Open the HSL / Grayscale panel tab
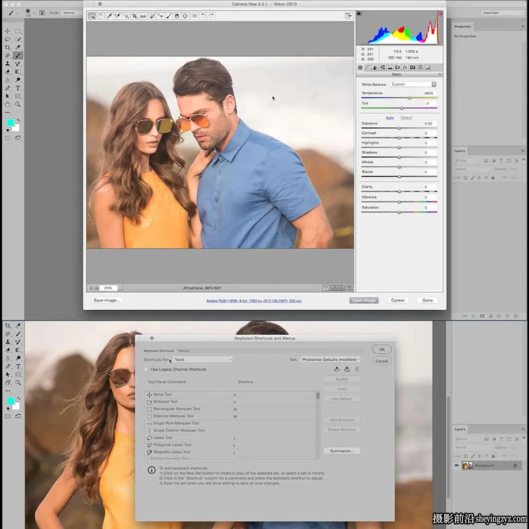 382,67
